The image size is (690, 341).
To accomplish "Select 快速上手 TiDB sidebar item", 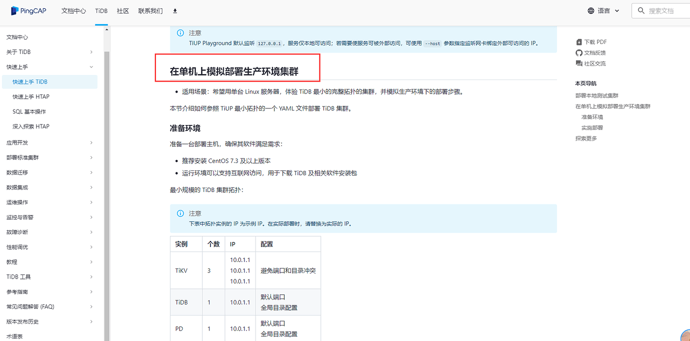I will click(49, 82).
